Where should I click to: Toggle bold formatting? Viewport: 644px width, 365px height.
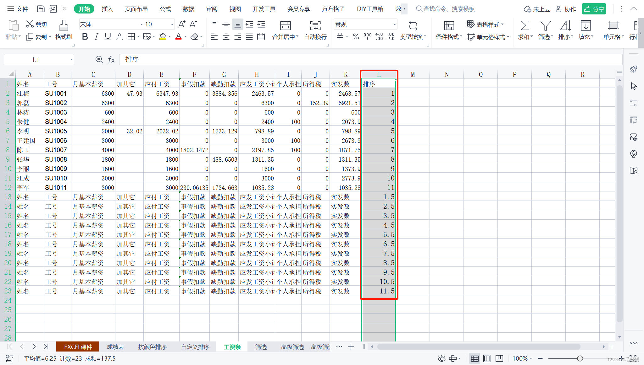[x=85, y=37]
